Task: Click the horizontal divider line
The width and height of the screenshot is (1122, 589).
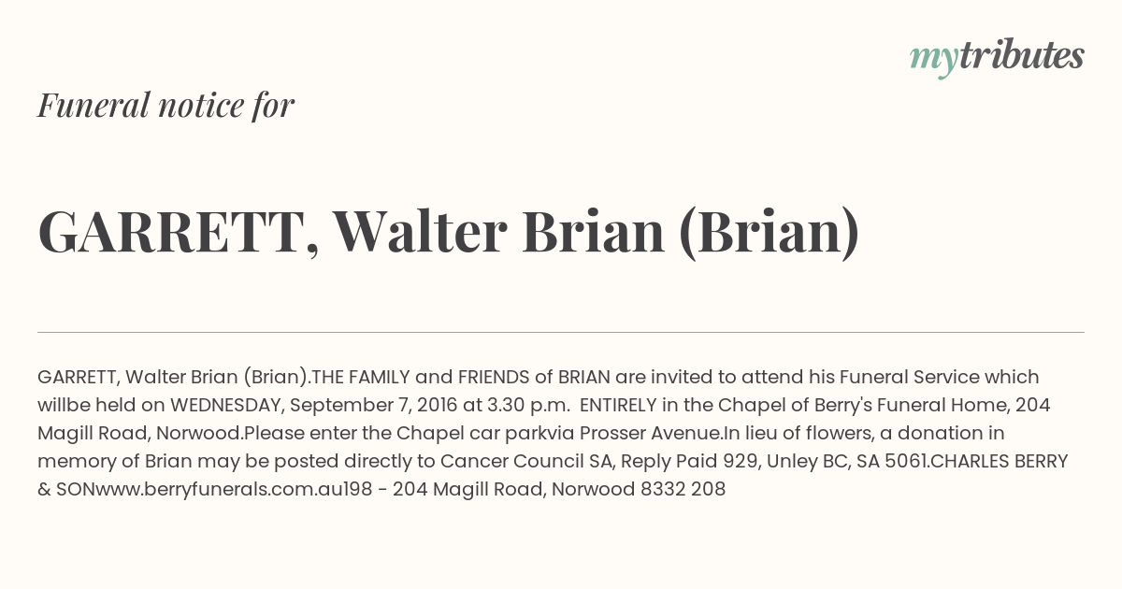Action: [x=561, y=332]
